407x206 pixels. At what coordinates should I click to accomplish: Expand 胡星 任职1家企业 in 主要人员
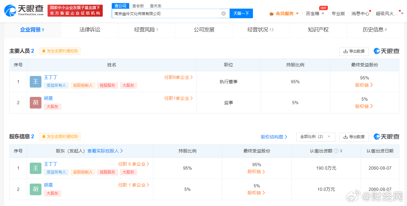click(x=179, y=98)
